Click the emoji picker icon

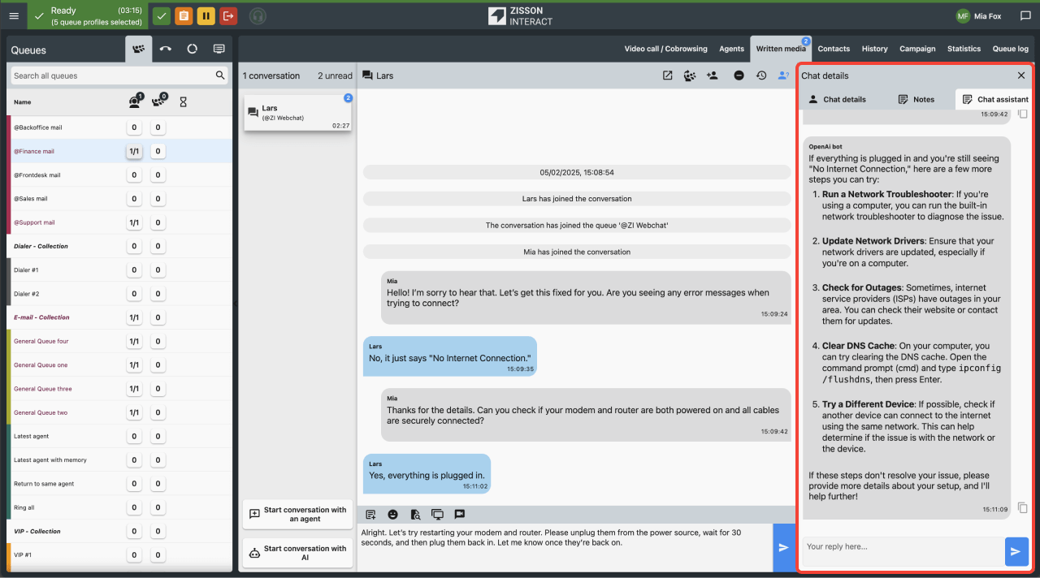392,515
